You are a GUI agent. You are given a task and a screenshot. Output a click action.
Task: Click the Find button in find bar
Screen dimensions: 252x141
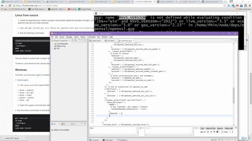(202, 128)
